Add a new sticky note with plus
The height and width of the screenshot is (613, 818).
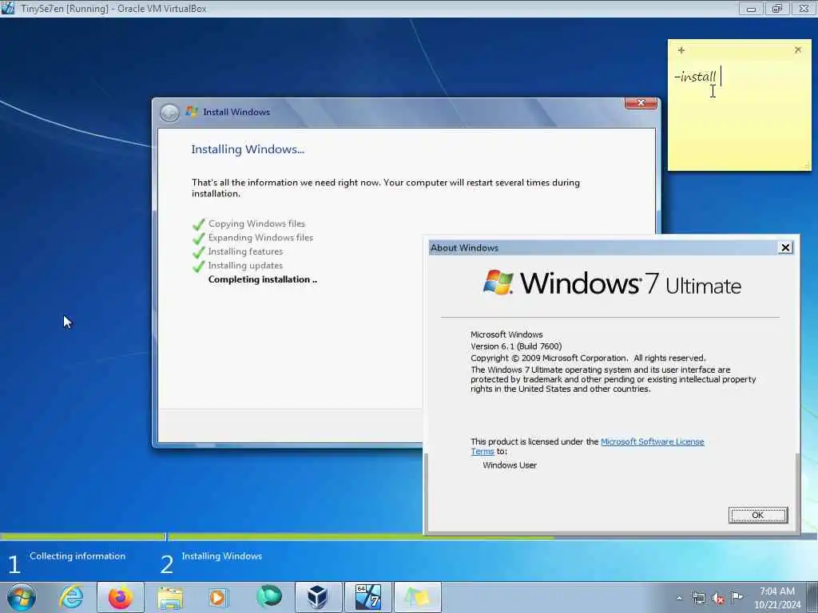681,50
